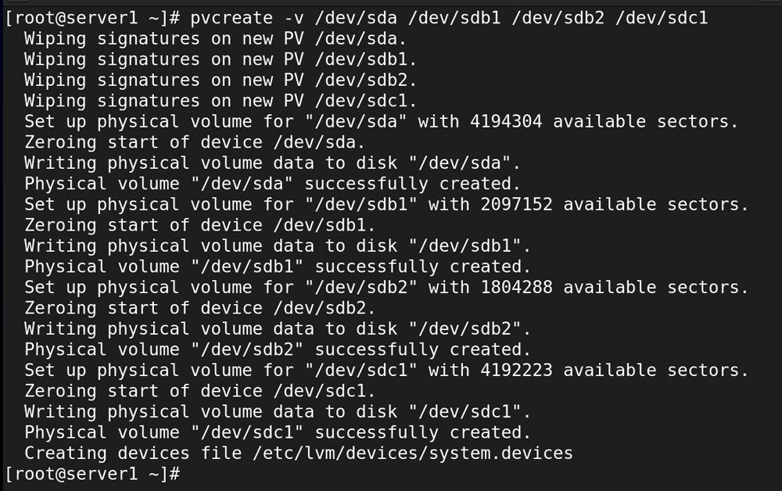Click the /dev/sdc1 argument in the command
The image size is (782, 491).
(x=662, y=19)
